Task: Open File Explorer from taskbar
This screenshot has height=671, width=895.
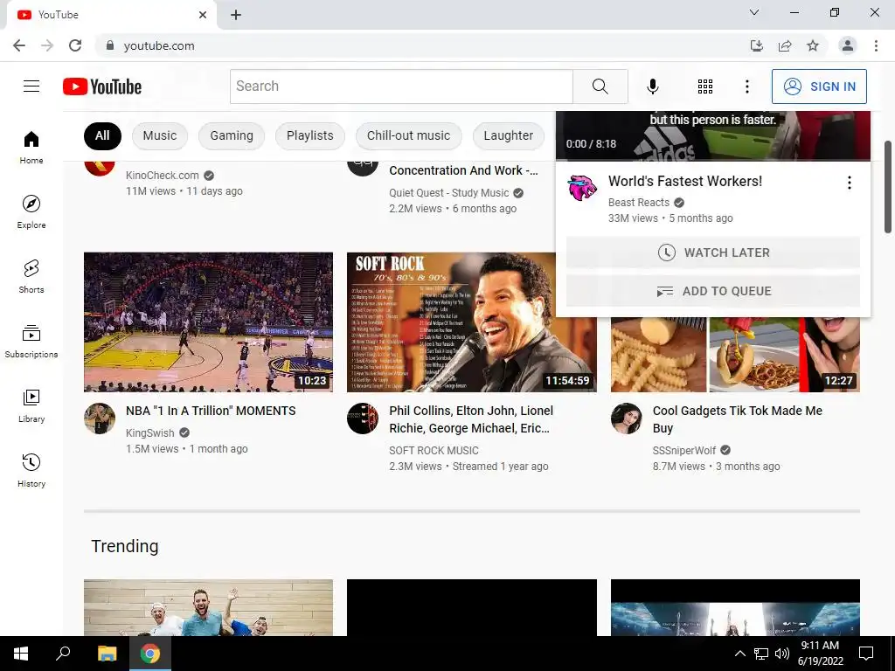Action: point(107,654)
